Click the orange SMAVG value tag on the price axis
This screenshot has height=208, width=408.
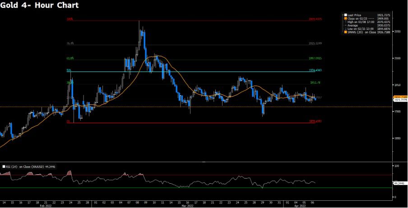(400, 97)
